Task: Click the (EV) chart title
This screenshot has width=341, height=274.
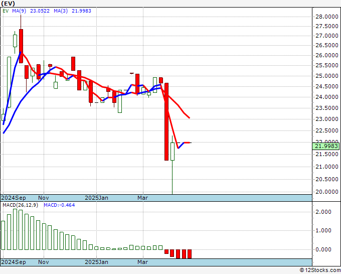Action: [x=8, y=4]
